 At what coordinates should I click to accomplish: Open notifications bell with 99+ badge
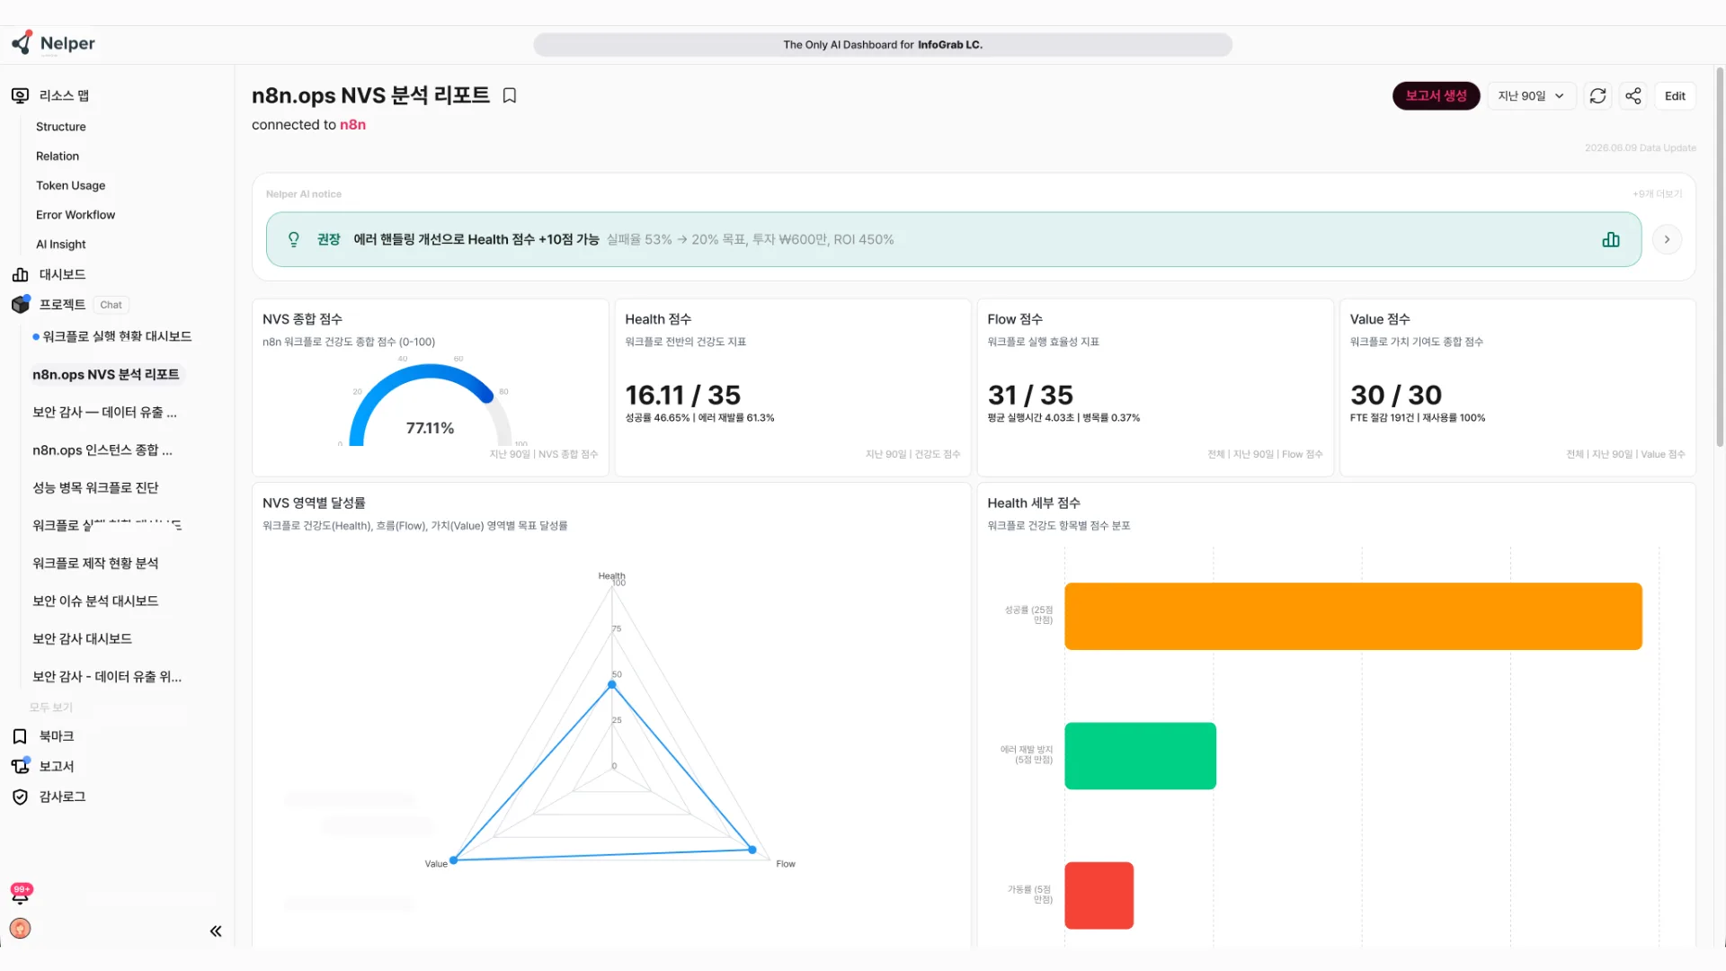point(21,893)
